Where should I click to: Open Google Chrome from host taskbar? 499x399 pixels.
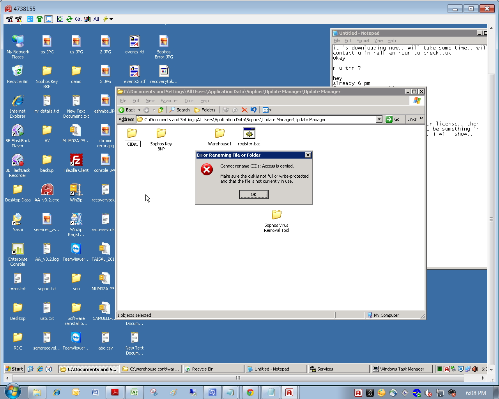[x=250, y=392]
